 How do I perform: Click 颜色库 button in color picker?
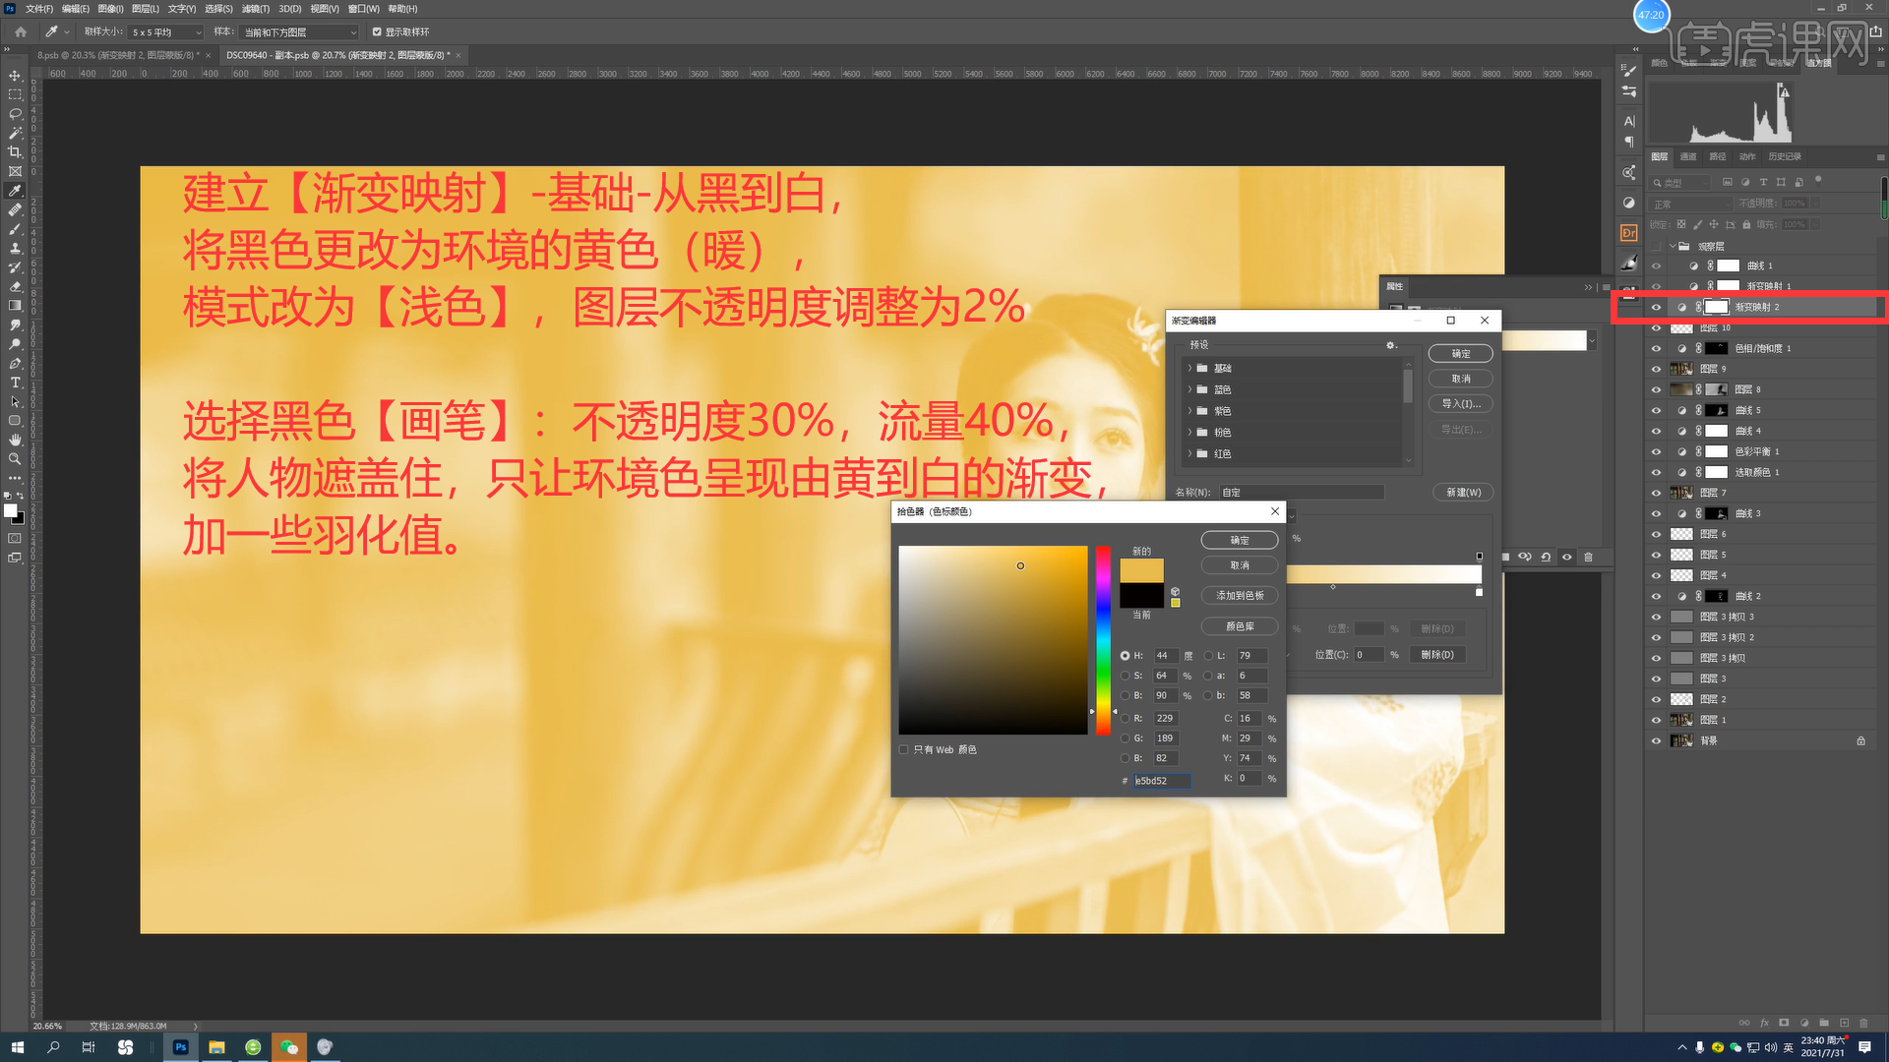tap(1239, 626)
